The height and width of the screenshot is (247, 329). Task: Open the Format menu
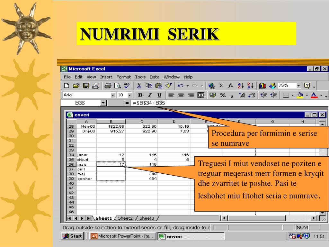[124, 77]
